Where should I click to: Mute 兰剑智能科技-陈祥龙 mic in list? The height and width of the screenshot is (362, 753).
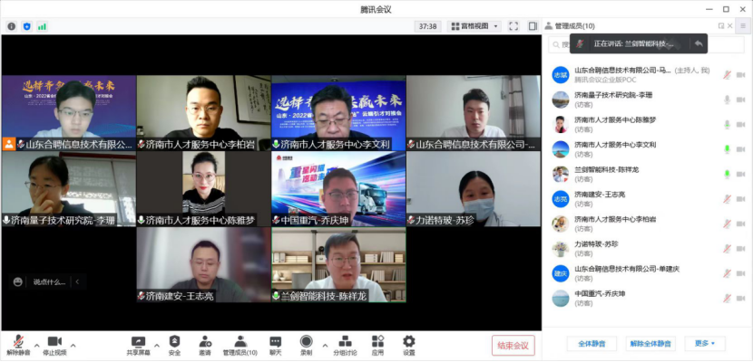point(727,175)
